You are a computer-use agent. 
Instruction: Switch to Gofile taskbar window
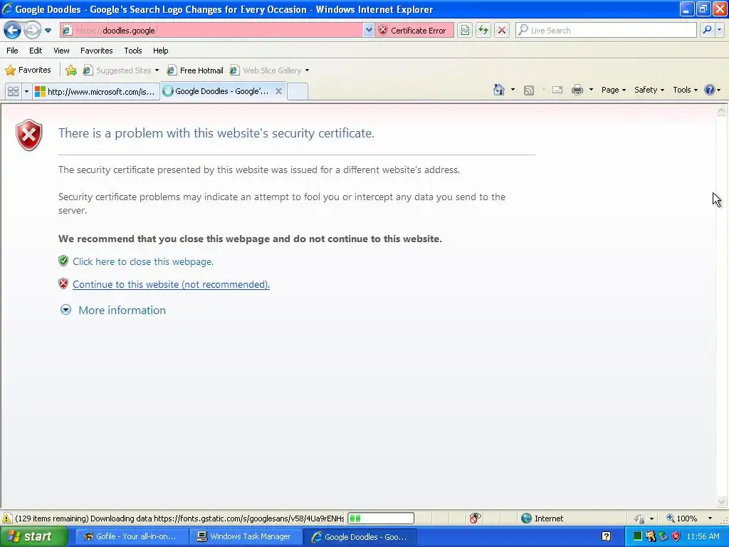click(130, 537)
